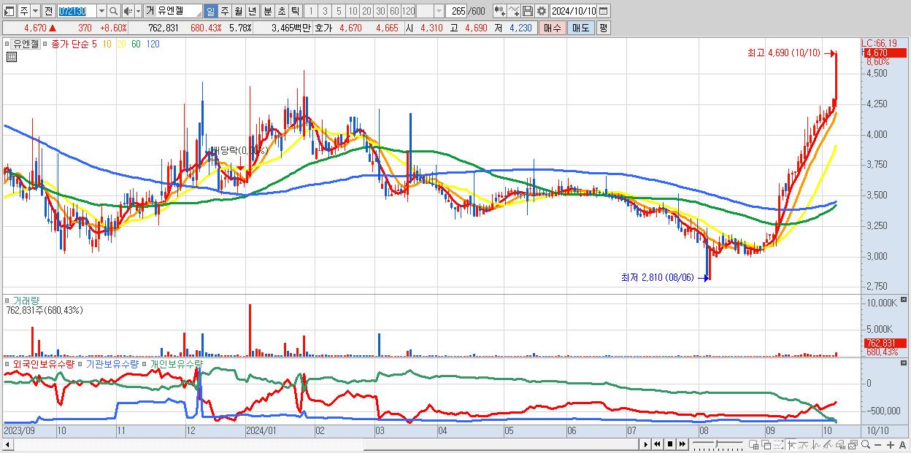Close volume panel with X icon
The image size is (911, 453).
tap(905, 300)
